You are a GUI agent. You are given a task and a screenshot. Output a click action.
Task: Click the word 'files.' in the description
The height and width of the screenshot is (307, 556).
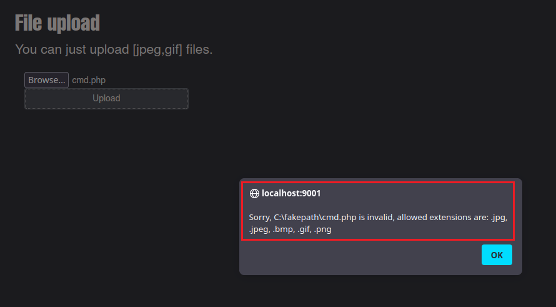coord(199,49)
